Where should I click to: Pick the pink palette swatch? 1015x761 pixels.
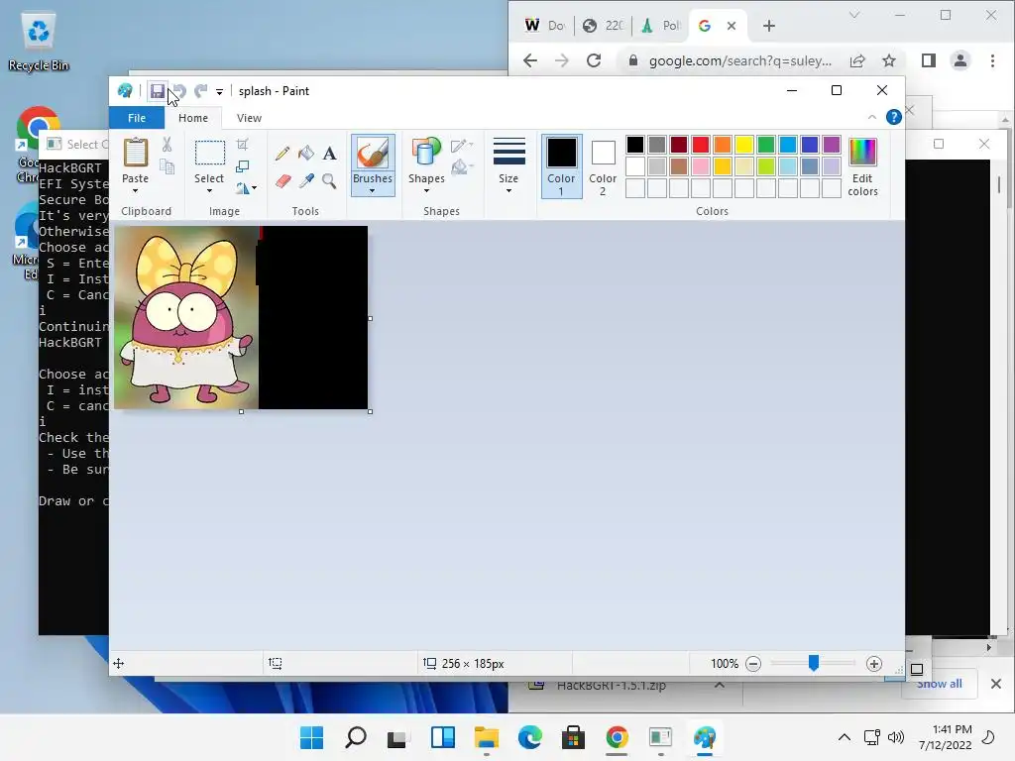pyautogui.click(x=701, y=166)
